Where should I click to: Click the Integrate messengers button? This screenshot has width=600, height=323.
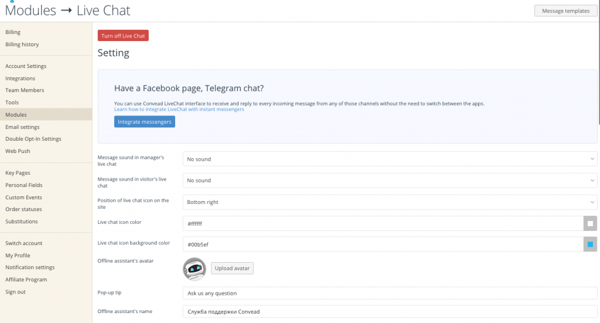[145, 122]
